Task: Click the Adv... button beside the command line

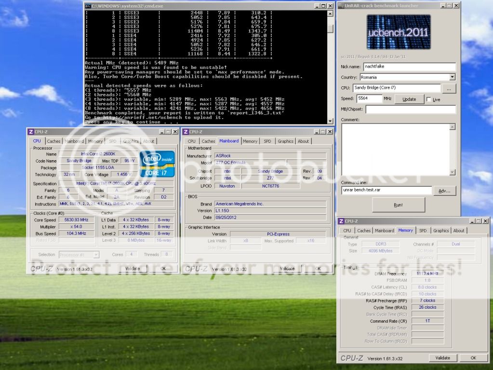Action: tap(444, 191)
